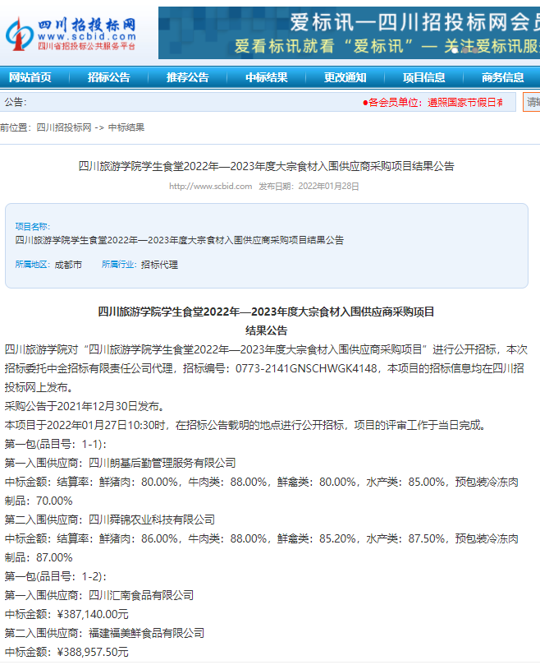Select 中标结果 in navigation bar
Image resolution: width=540 pixels, height=665 pixels.
pyautogui.click(x=267, y=77)
